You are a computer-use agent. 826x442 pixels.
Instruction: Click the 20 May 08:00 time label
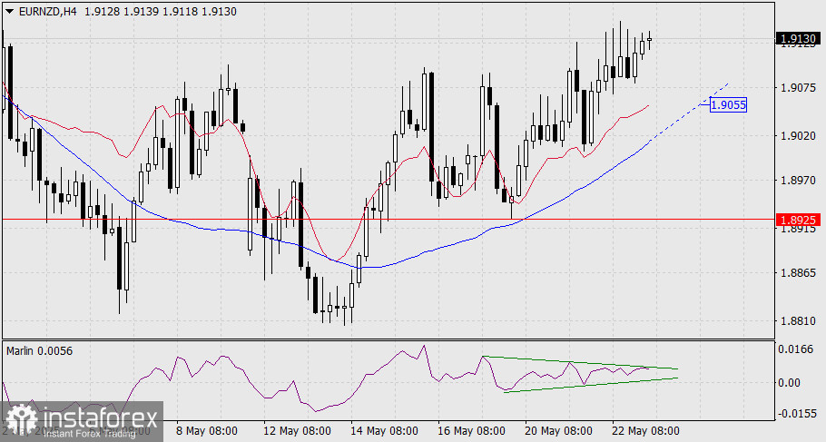pyautogui.click(x=558, y=431)
